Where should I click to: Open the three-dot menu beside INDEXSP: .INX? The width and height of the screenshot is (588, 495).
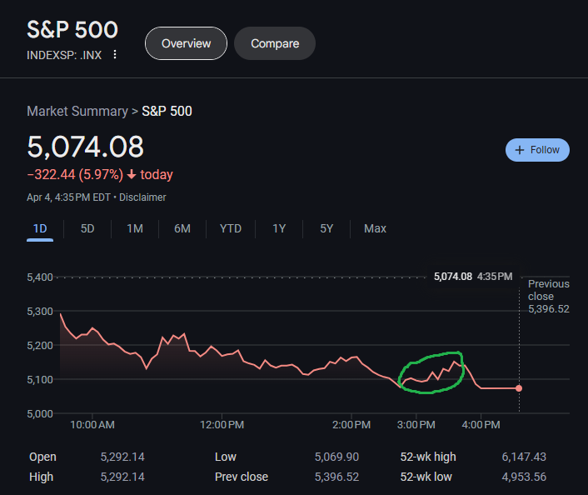click(115, 55)
